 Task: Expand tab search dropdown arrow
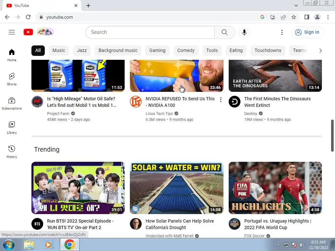pyautogui.click(x=296, y=6)
